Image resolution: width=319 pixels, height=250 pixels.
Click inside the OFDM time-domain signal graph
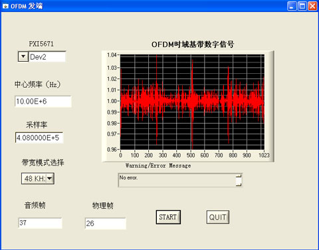pos(192,102)
